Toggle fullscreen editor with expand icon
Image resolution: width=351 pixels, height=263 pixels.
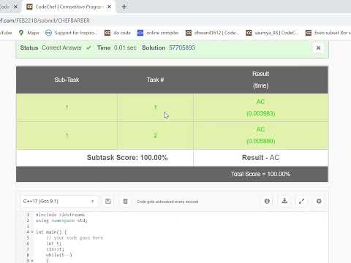tap(301, 201)
